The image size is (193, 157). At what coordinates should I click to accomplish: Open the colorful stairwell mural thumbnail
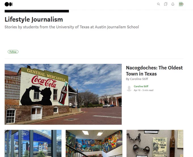tap(94, 143)
